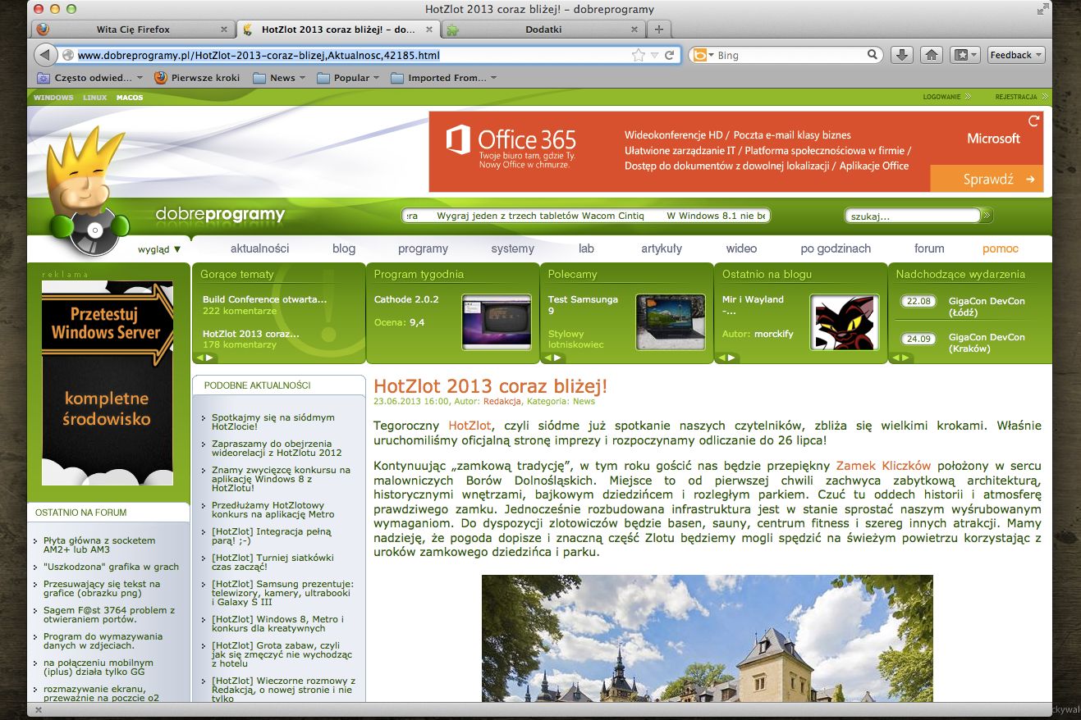Open the 'Pierwsze kroki' bookmark

pos(197,78)
